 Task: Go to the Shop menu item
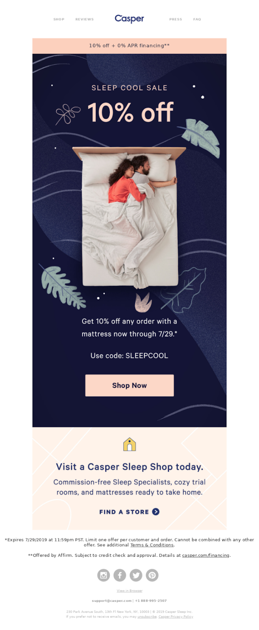(x=59, y=19)
